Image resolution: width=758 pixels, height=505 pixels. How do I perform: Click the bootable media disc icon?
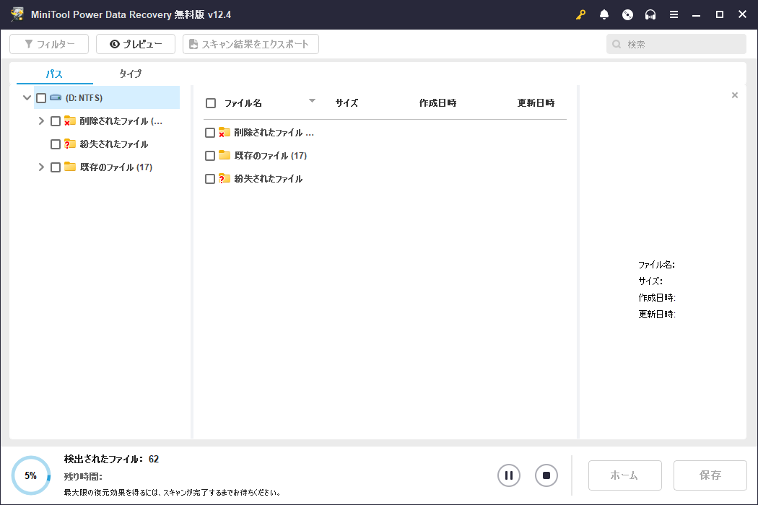[627, 14]
